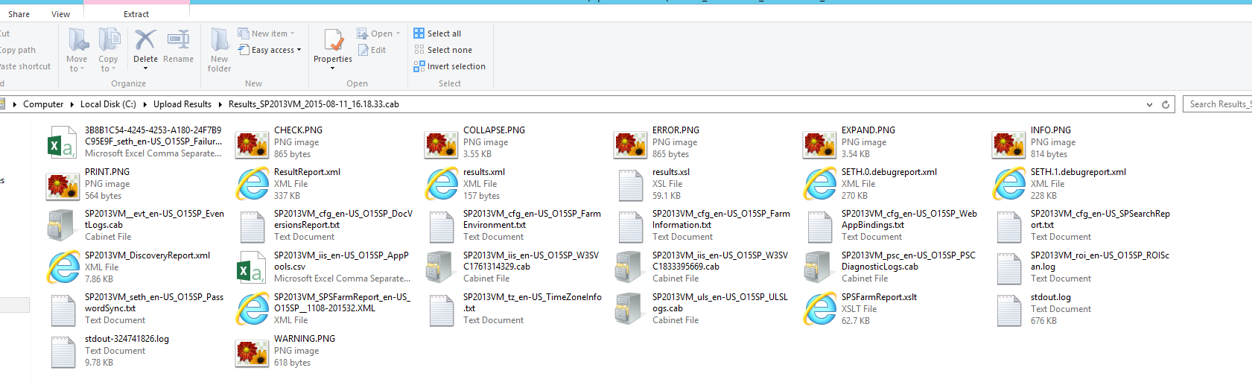The image size is (1252, 385).
Task: Click Paste shortcut in the ribbon
Action: pyautogui.click(x=25, y=66)
